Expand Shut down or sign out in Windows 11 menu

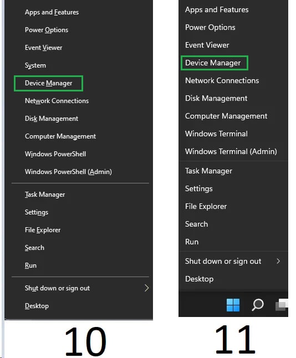233,261
